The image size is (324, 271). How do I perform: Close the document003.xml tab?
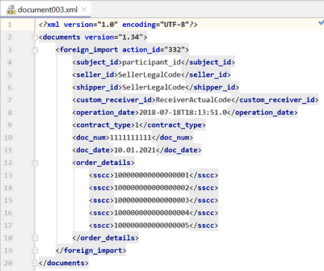[84, 10]
